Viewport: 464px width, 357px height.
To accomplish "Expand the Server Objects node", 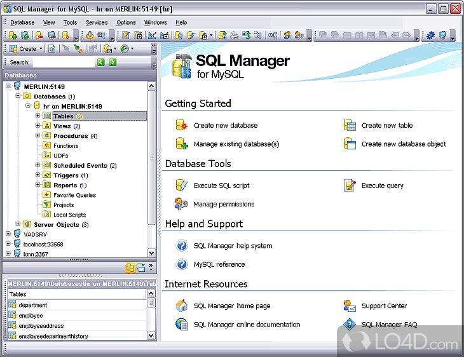I will click(18, 224).
